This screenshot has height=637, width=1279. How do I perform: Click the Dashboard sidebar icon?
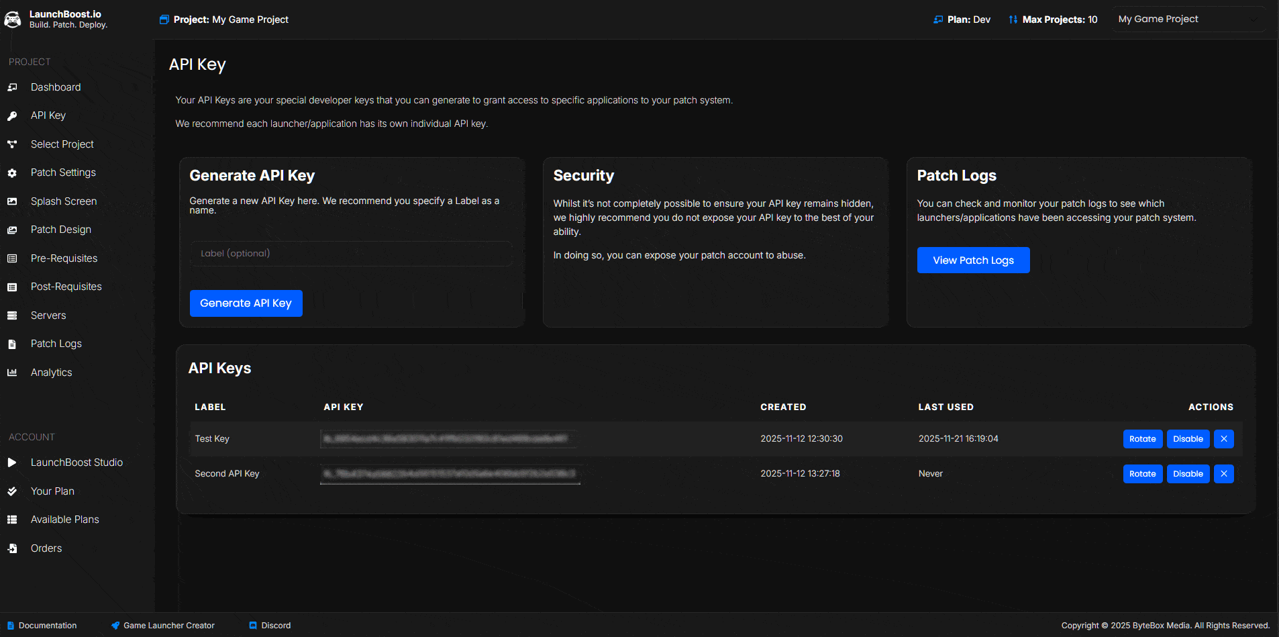[x=12, y=87]
